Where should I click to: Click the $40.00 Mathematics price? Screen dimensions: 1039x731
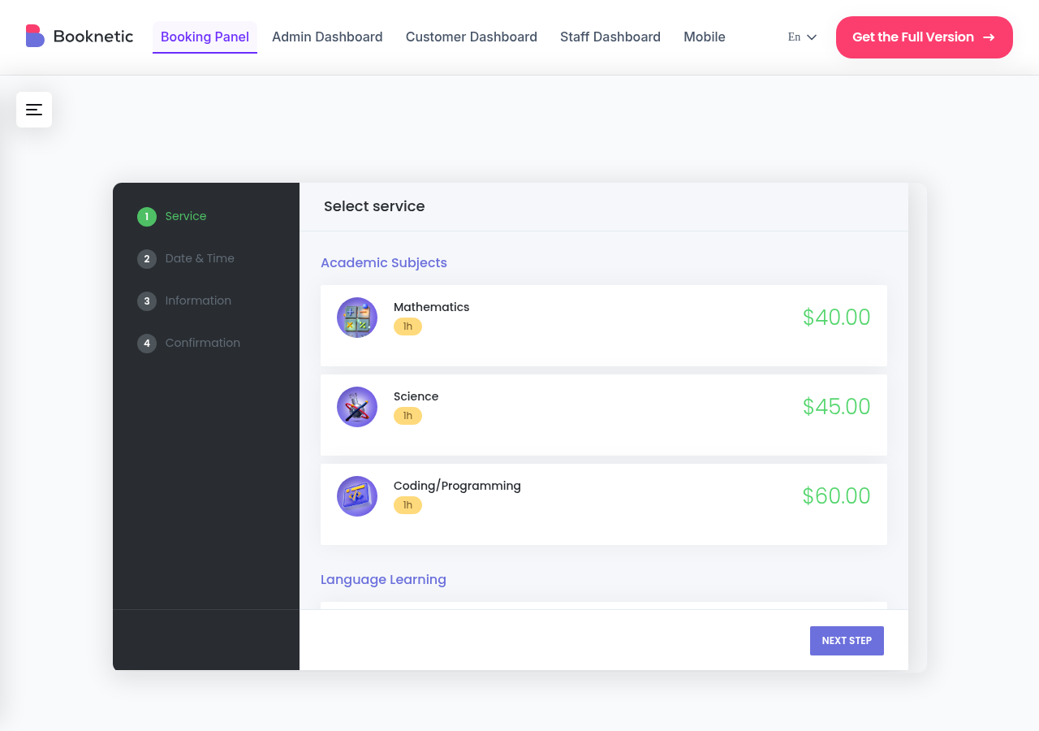(x=837, y=318)
